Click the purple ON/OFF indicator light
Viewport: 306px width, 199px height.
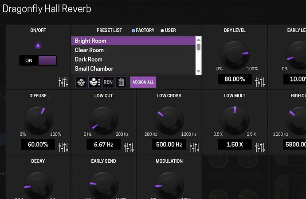38,46
